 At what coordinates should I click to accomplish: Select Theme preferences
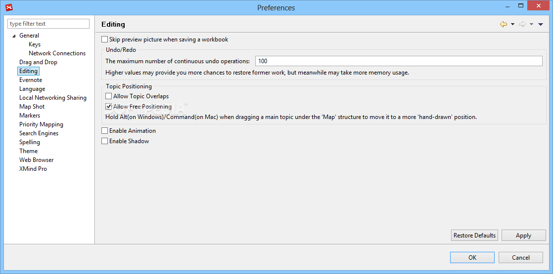point(29,151)
